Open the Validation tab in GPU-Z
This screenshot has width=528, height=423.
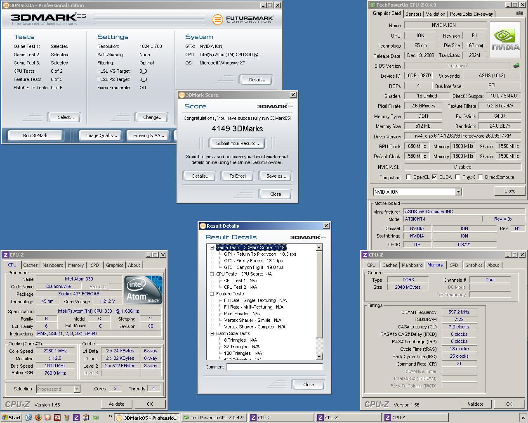(x=435, y=14)
